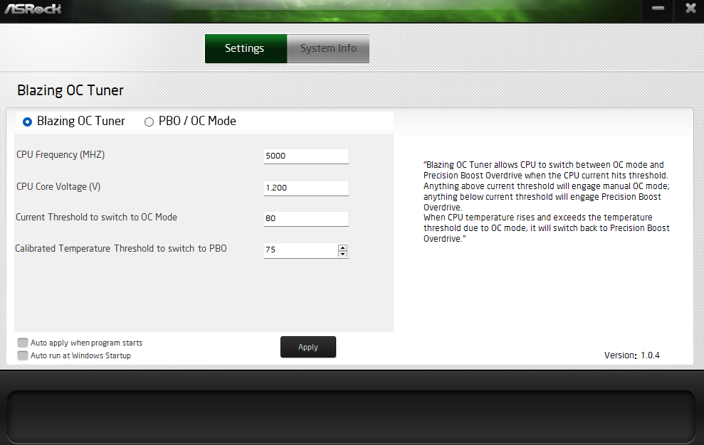Focus the CPU Core Voltage input field
The image size is (704, 445).
tap(306, 188)
